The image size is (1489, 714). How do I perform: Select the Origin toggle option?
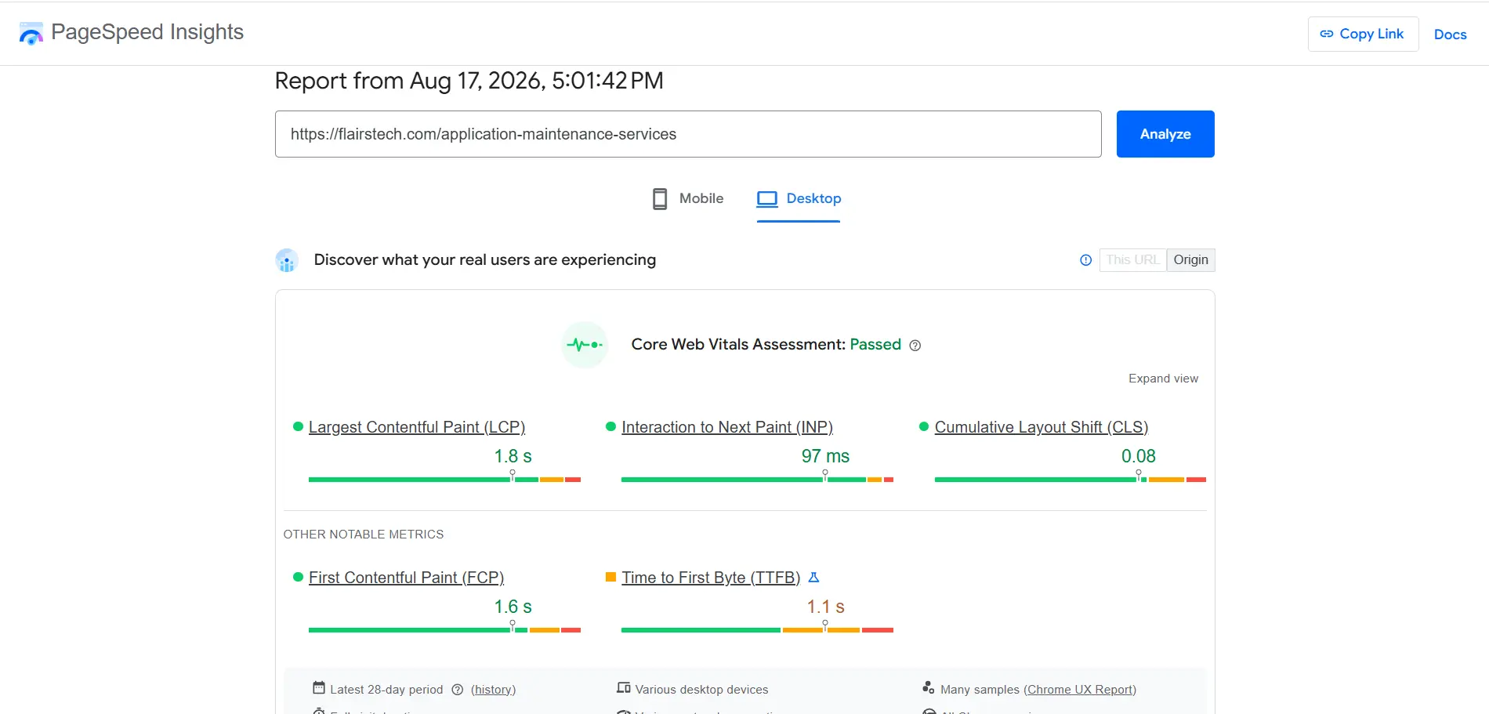click(x=1190, y=260)
